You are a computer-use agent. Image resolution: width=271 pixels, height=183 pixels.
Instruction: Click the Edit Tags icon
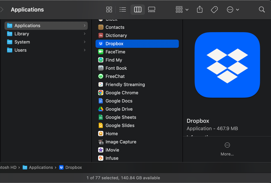tap(214, 10)
